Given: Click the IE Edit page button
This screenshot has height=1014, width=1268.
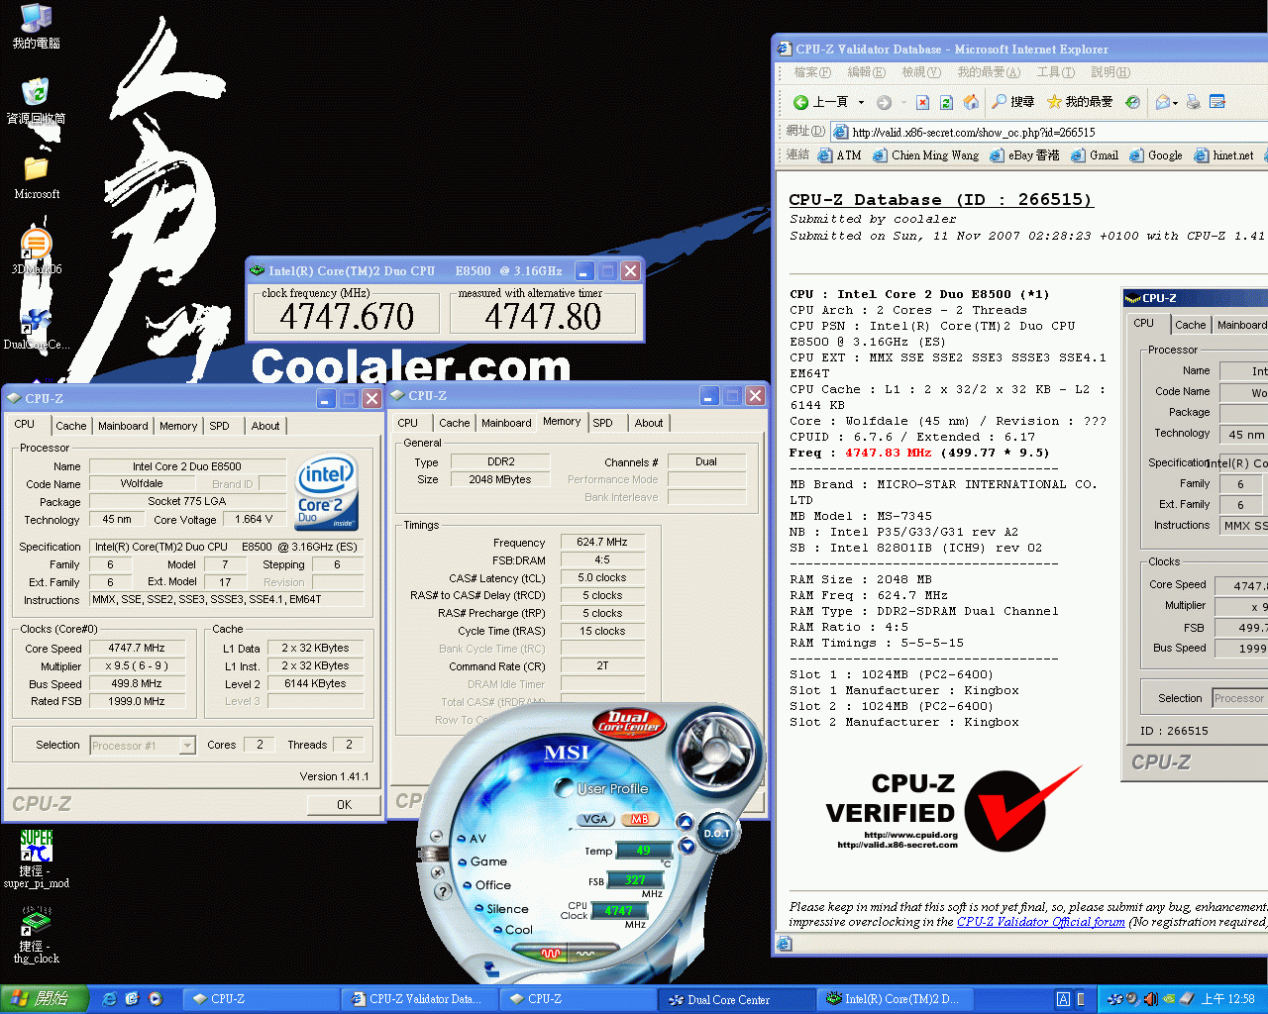Looking at the screenshot, I should click(x=1217, y=102).
